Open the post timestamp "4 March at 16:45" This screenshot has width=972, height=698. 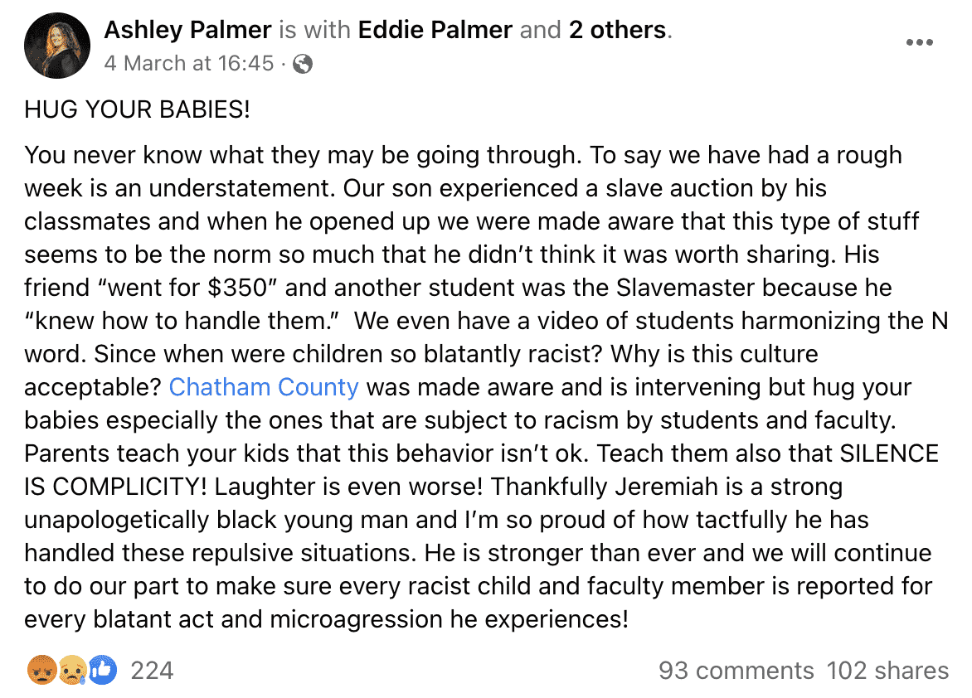pyautogui.click(x=189, y=64)
